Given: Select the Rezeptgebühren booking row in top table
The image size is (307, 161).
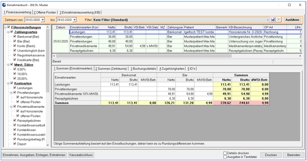Looking at the screenshot, I should tap(185, 51).
